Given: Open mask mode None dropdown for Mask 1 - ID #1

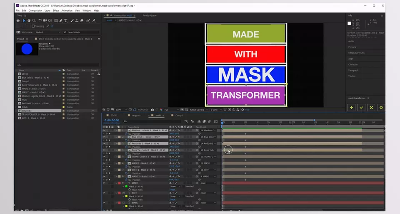Looking at the screenshot, I should (175, 186).
